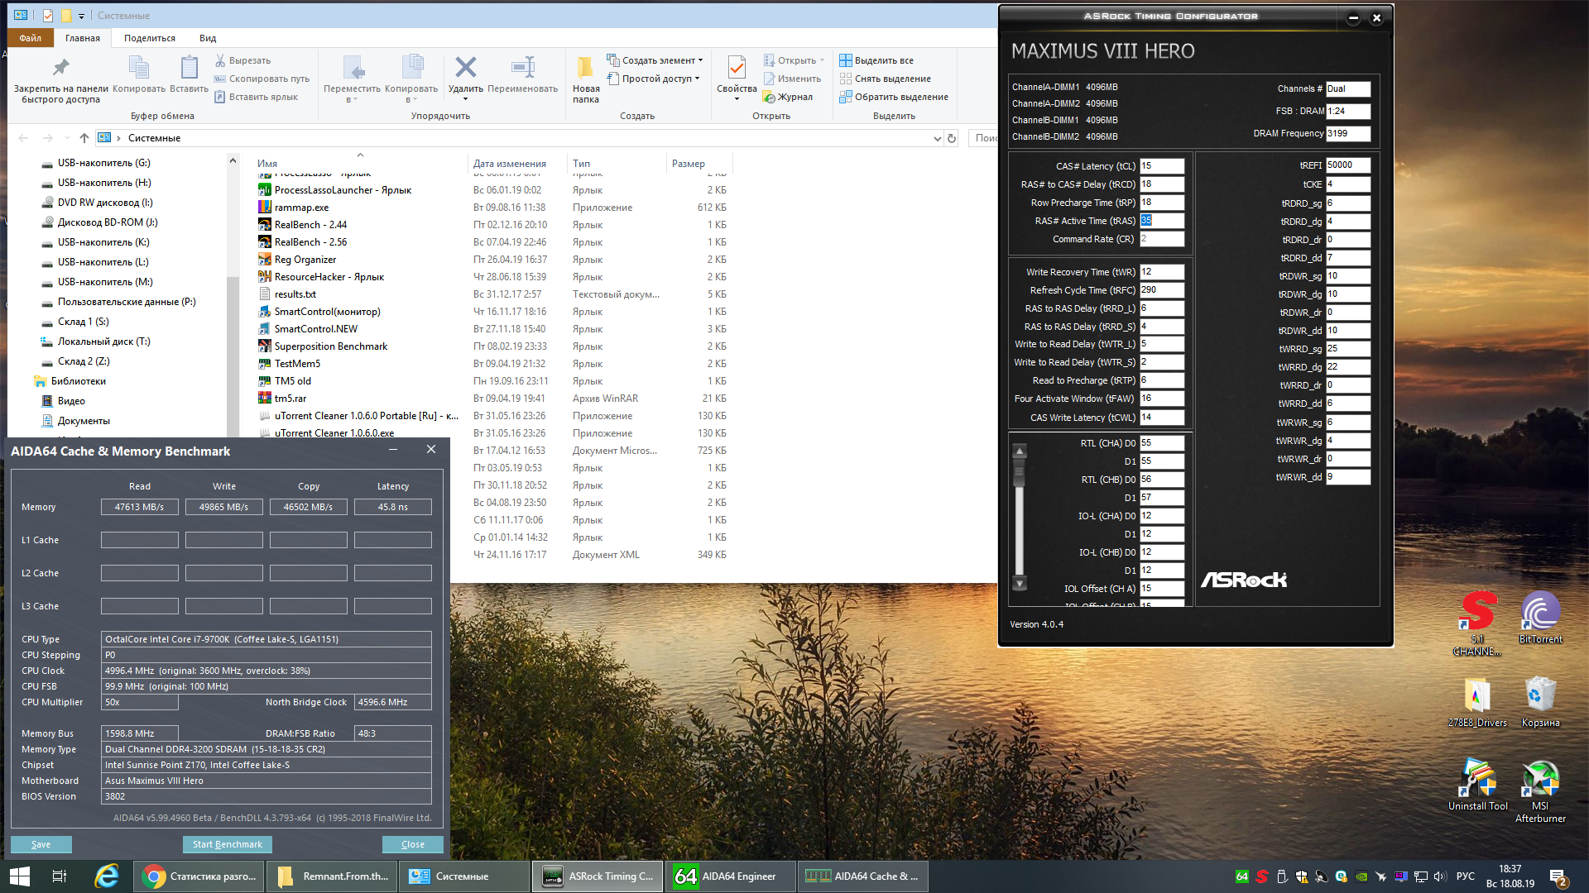
Task: Open BitTorrent desktop icon
Action: [x=1539, y=614]
